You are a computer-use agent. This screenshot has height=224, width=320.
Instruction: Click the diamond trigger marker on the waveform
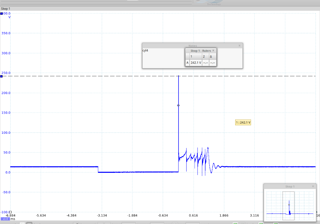point(178,105)
